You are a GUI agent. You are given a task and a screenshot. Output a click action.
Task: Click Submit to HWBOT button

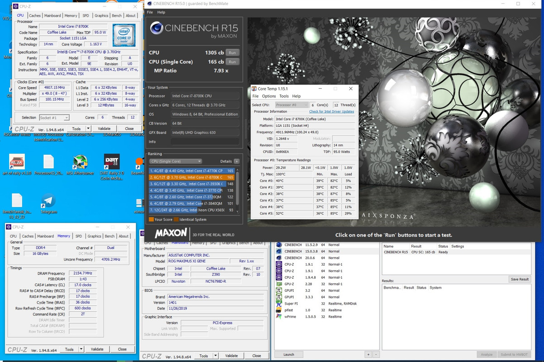(x=514, y=354)
